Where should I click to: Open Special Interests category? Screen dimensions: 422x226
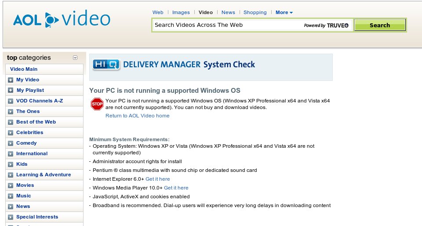pyautogui.click(x=37, y=217)
